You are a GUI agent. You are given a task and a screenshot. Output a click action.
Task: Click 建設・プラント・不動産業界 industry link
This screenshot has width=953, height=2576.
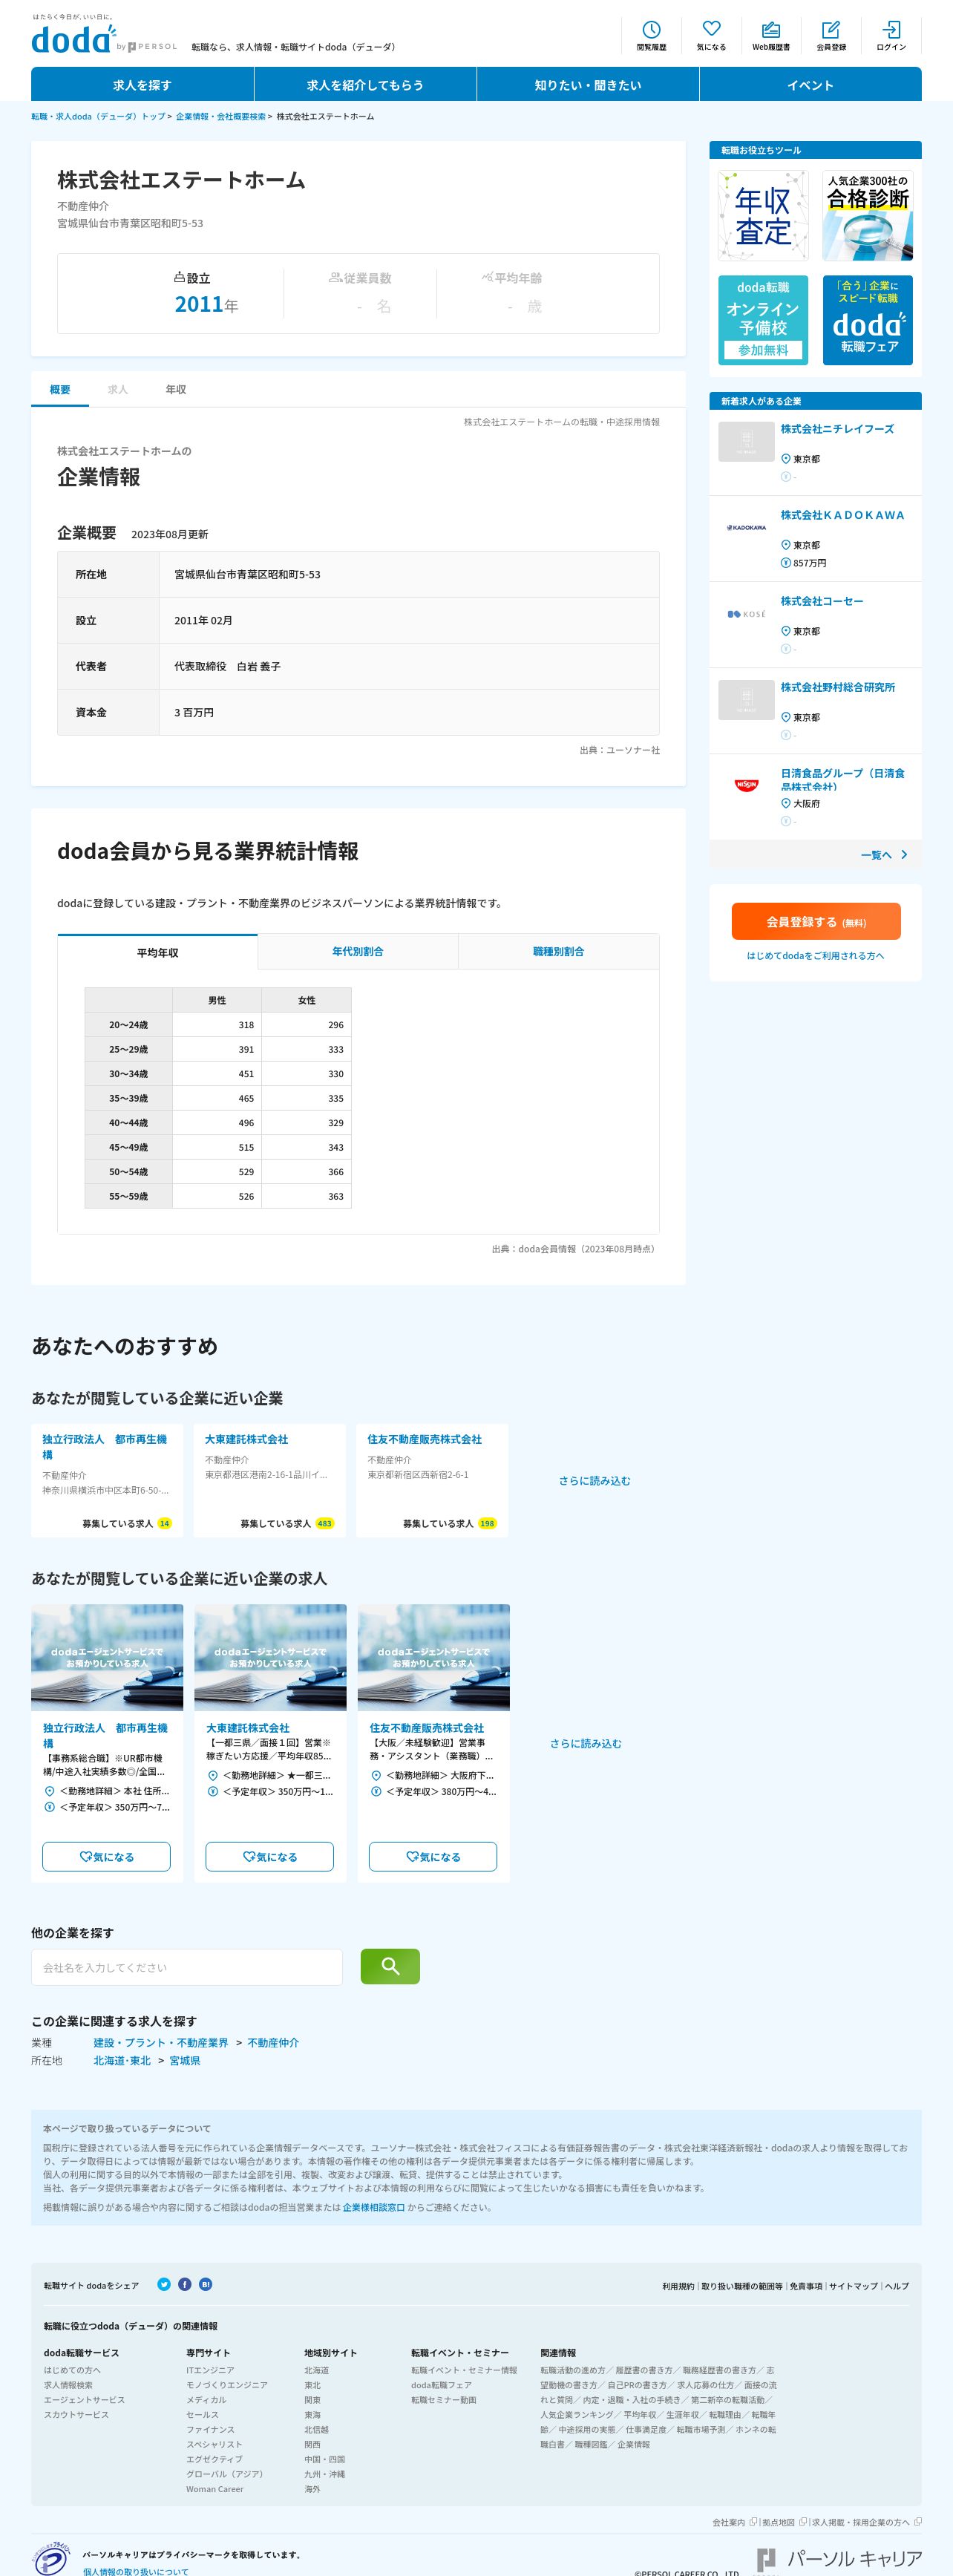pos(161,2042)
